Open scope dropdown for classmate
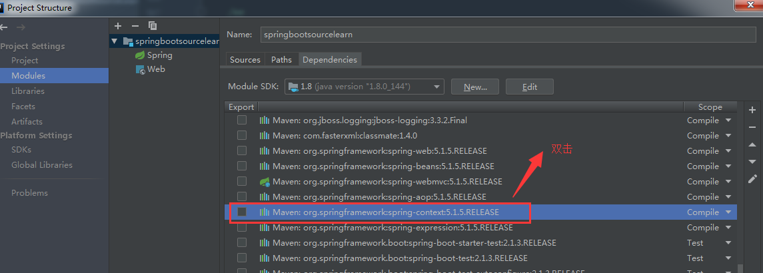 click(x=728, y=136)
